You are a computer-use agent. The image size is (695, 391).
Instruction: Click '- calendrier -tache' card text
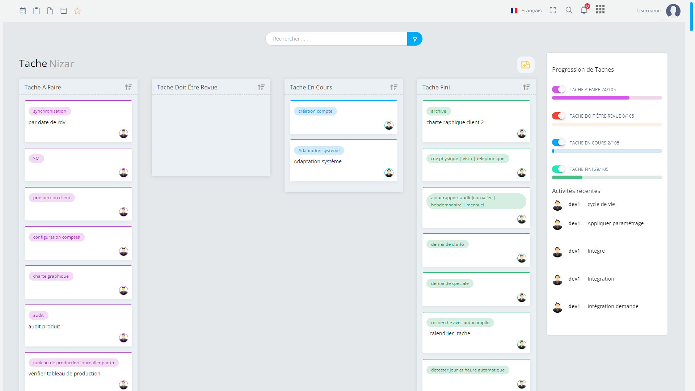[x=448, y=333]
